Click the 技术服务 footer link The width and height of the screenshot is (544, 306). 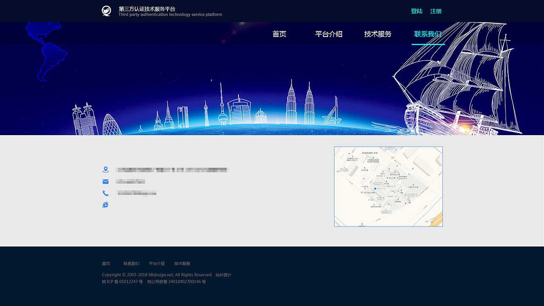[x=182, y=263]
